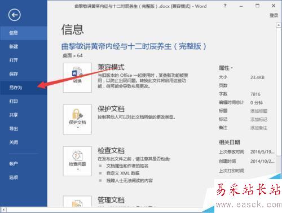The image size is (282, 213).
Task: Click the 管理文档 icon button
Action: (x=77, y=202)
